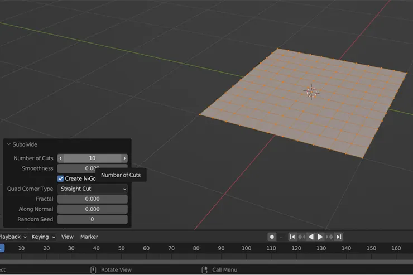Click the auto-keying record button
The image size is (413, 275).
272,237
